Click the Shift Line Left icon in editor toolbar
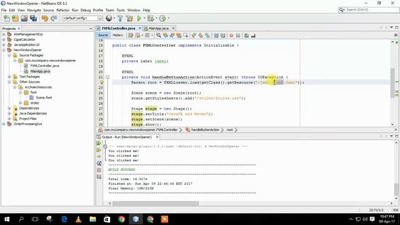 pos(216,36)
